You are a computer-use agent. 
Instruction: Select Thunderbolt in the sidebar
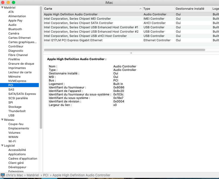click(x=17, y=111)
